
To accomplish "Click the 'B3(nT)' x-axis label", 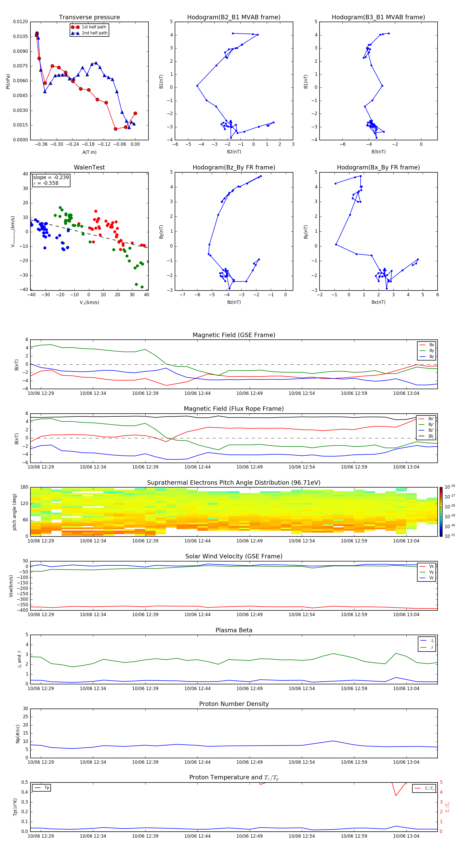I will coord(378,152).
